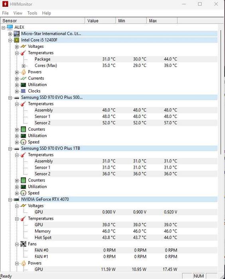Open the Tools menu
This screenshot has height=279, width=225.
click(32, 13)
